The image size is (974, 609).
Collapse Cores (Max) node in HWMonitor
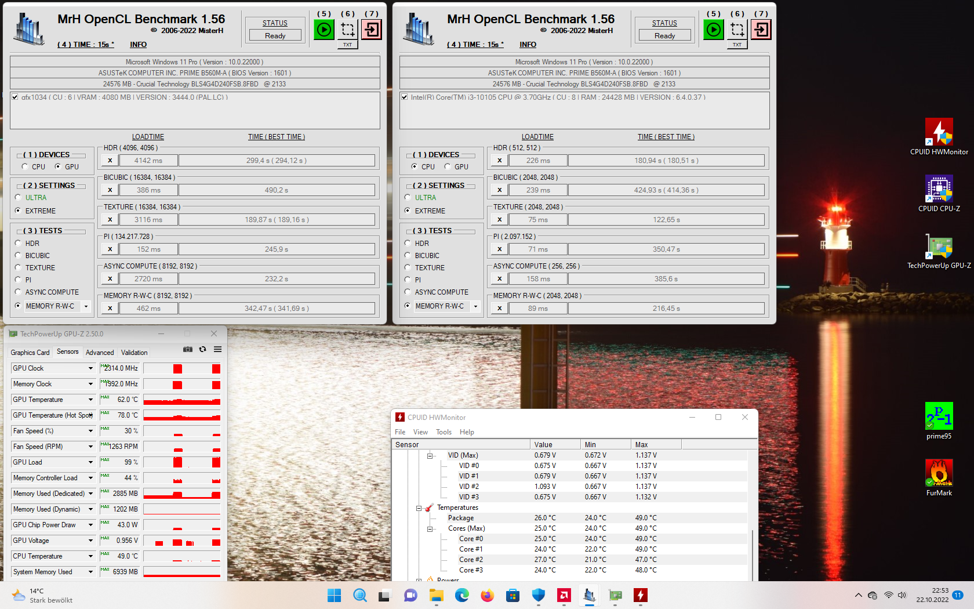[x=430, y=529]
